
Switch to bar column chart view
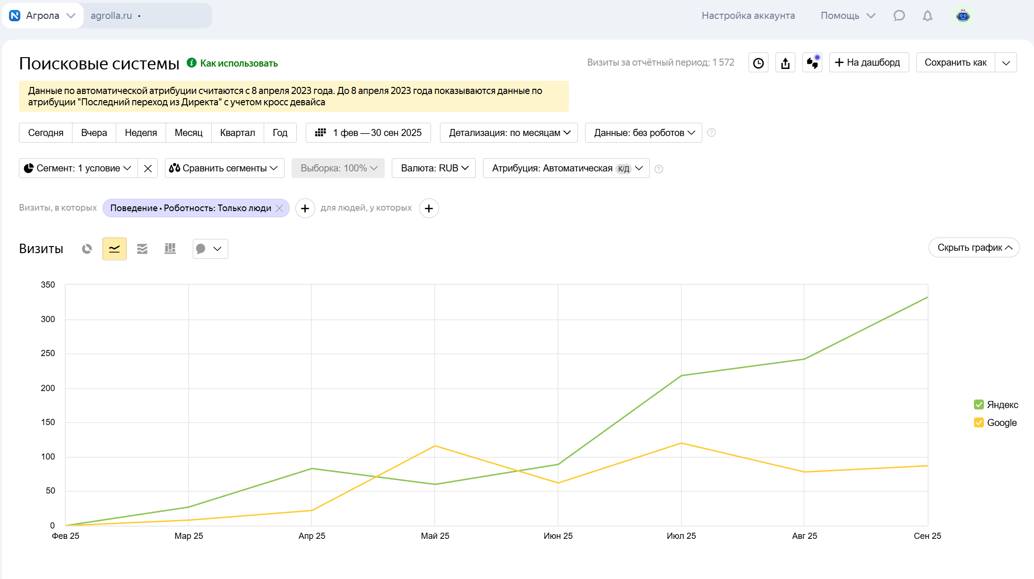[x=170, y=249]
